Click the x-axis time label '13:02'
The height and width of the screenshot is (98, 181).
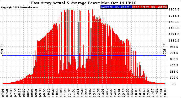point(90,93)
